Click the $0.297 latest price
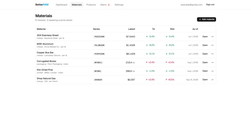 (x=131, y=80)
